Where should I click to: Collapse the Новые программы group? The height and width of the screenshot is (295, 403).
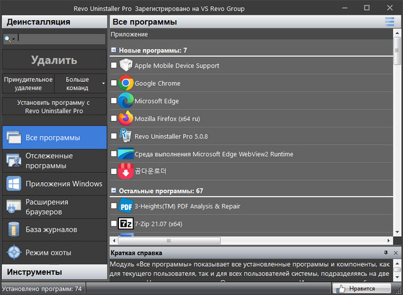click(x=113, y=50)
